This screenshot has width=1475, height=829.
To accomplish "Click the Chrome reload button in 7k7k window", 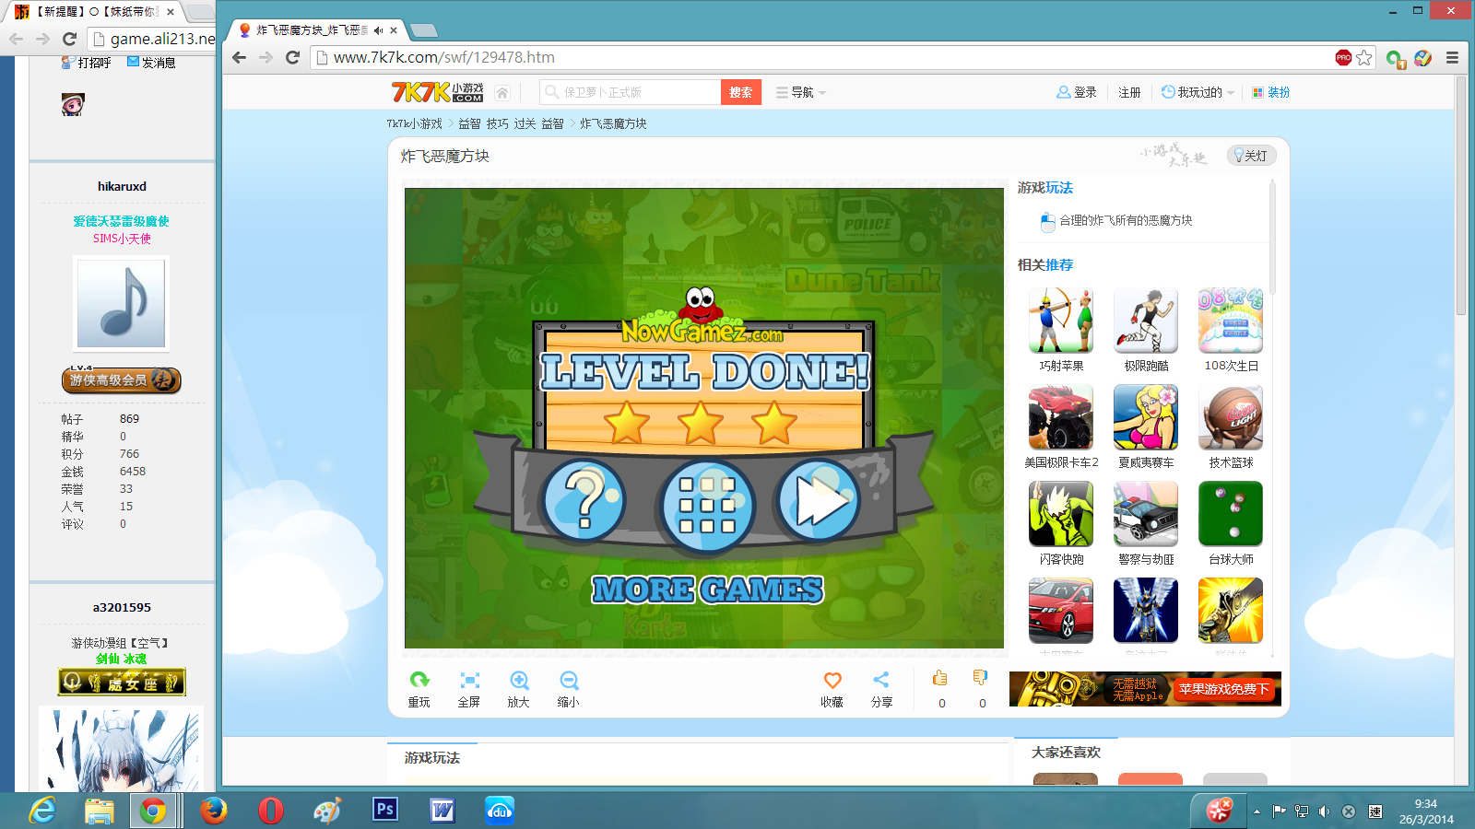I will click(x=293, y=57).
